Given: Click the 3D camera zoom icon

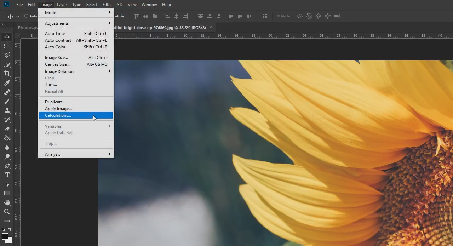Looking at the screenshot, I should coord(337,16).
